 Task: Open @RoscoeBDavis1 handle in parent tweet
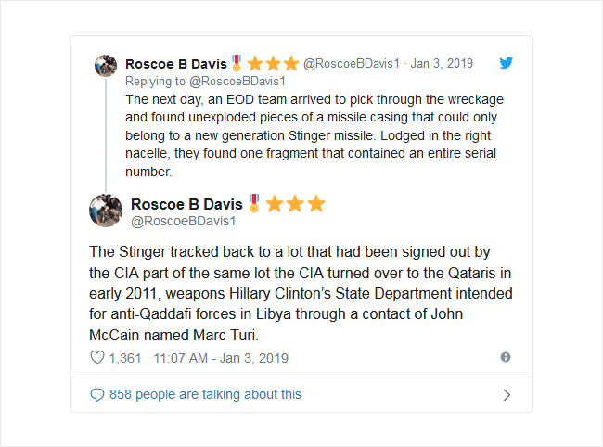coord(352,63)
